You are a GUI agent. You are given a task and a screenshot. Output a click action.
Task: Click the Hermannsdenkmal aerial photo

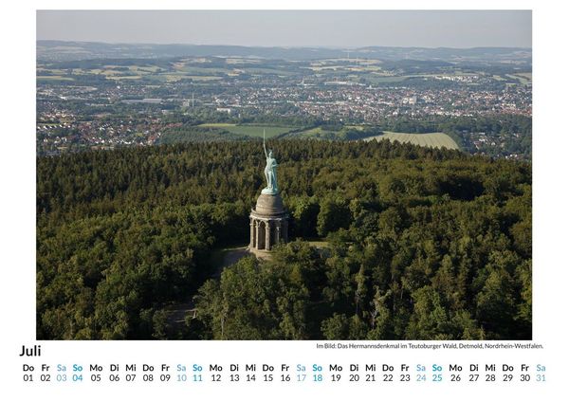click(x=284, y=174)
